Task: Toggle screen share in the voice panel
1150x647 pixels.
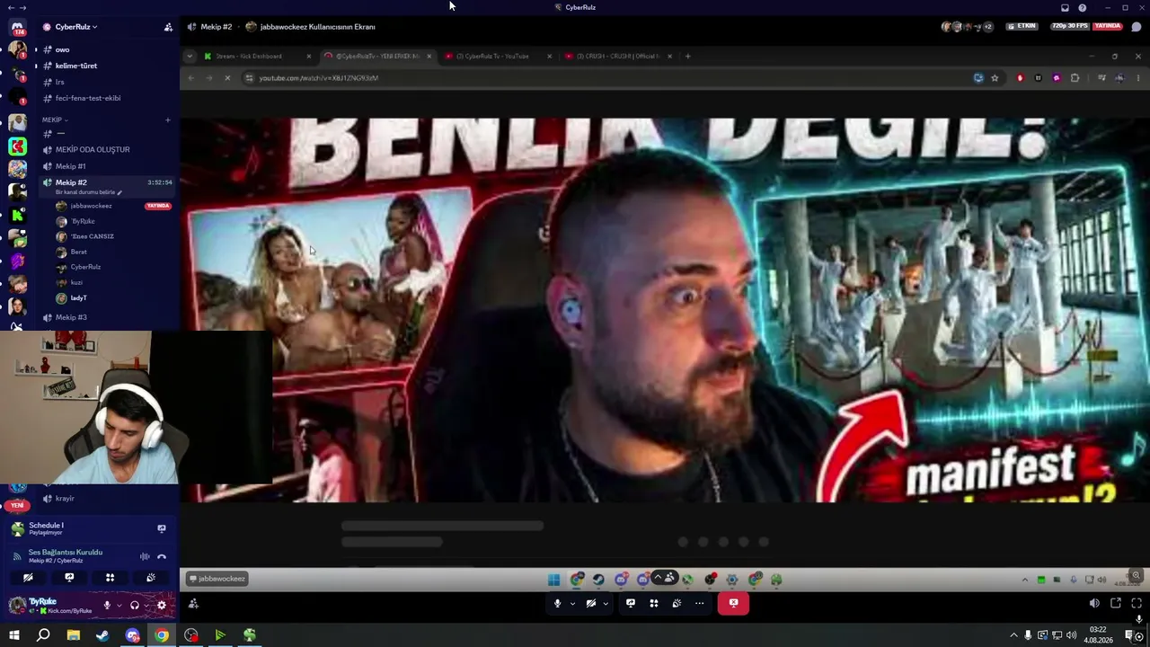Action: point(69,578)
